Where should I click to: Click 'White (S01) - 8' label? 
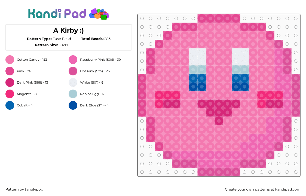[x=91, y=82]
